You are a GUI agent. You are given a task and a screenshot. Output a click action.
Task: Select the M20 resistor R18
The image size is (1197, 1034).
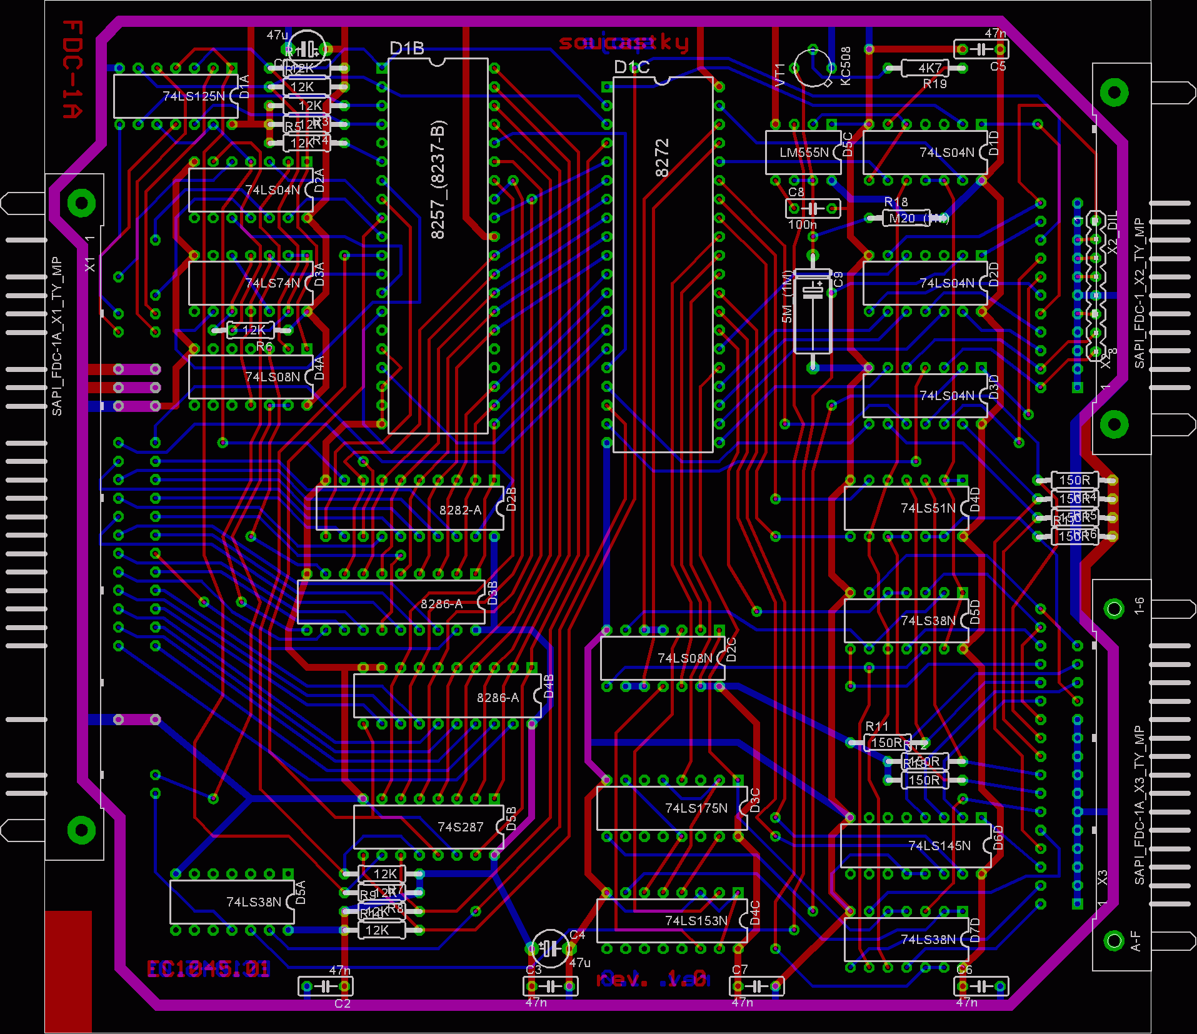[906, 218]
